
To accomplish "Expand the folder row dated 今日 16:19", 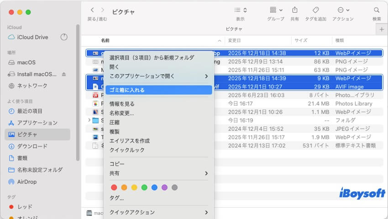I will click(89, 120).
